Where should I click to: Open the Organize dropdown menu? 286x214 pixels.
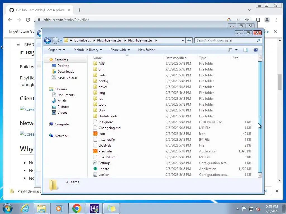click(56, 50)
